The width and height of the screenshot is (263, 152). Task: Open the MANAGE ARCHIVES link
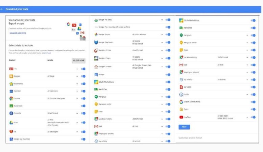[18, 33]
